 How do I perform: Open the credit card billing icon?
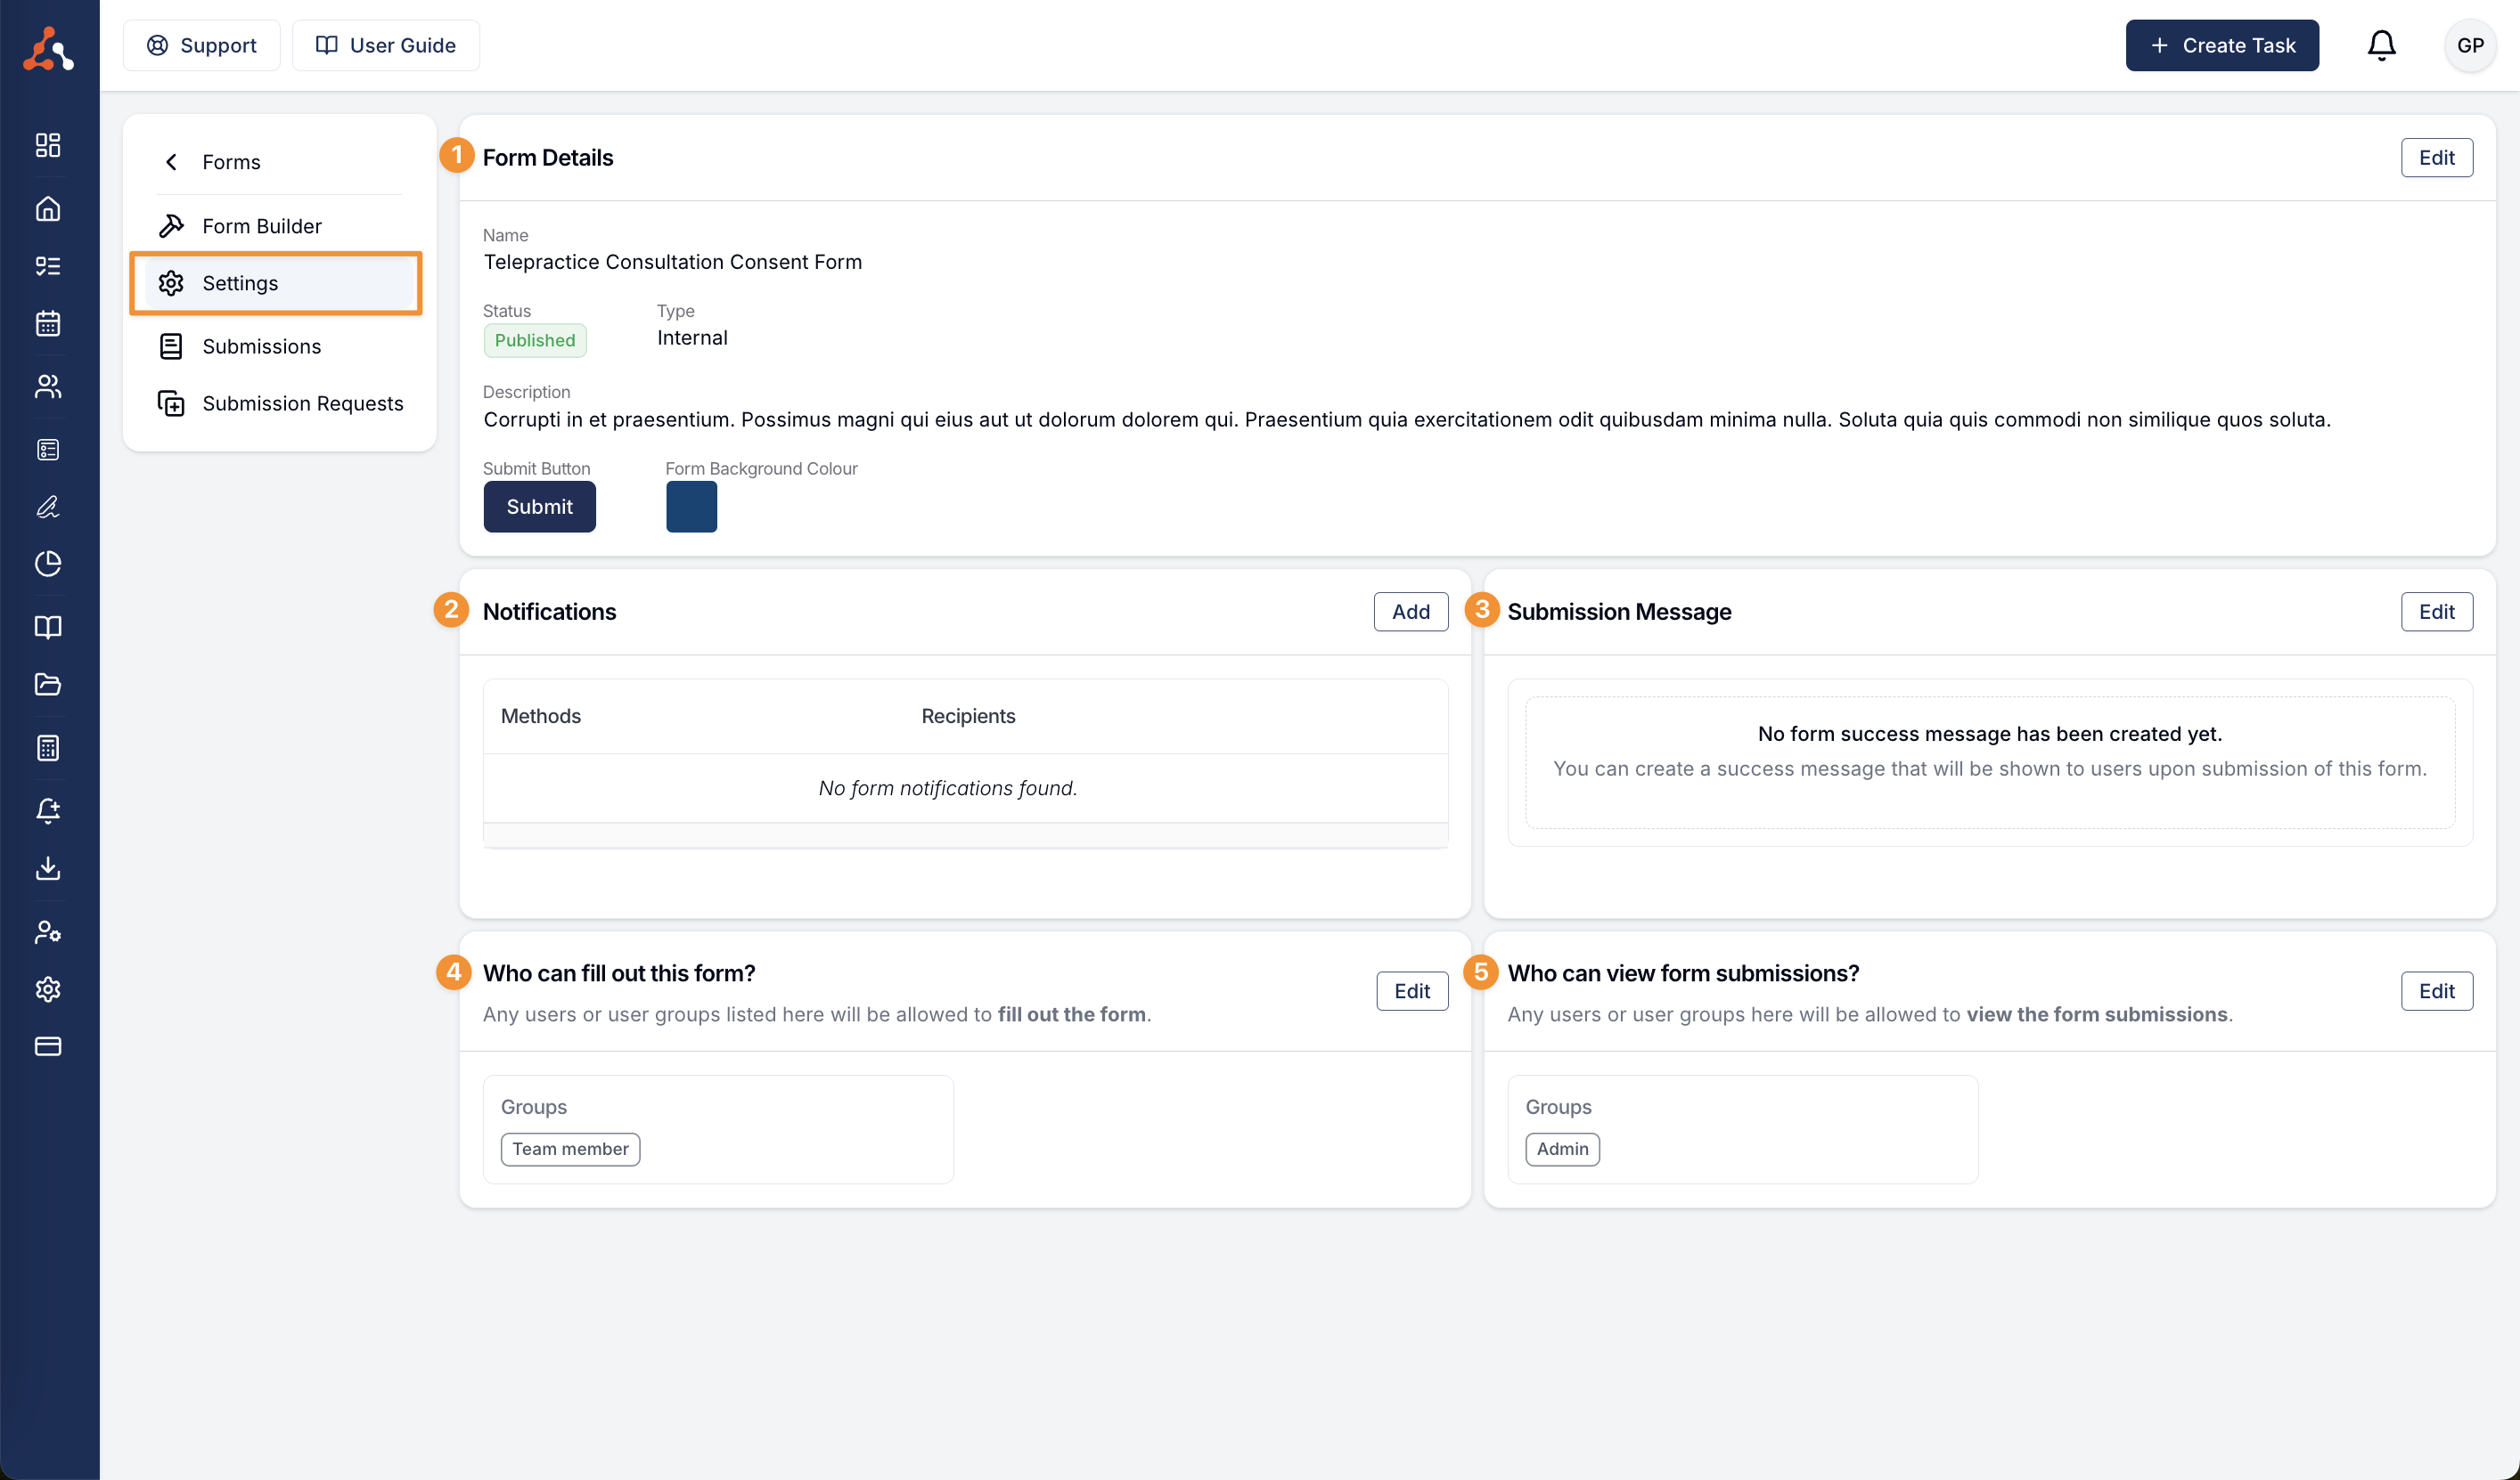point(48,1046)
